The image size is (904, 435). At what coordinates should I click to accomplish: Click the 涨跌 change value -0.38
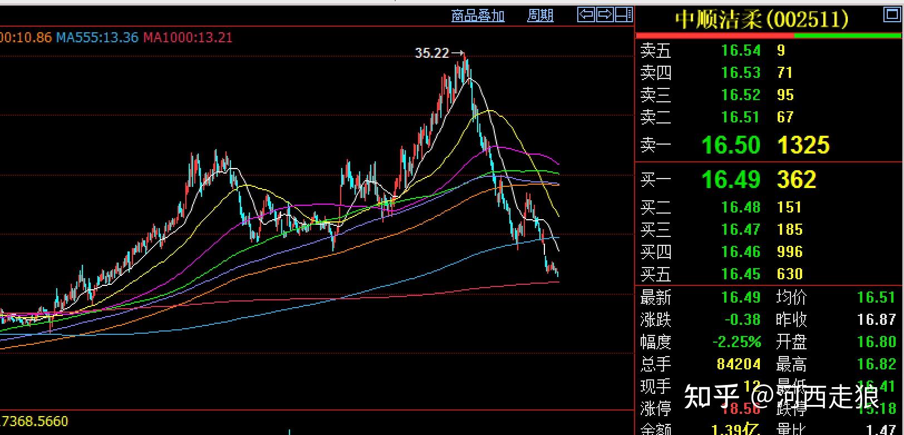[743, 320]
